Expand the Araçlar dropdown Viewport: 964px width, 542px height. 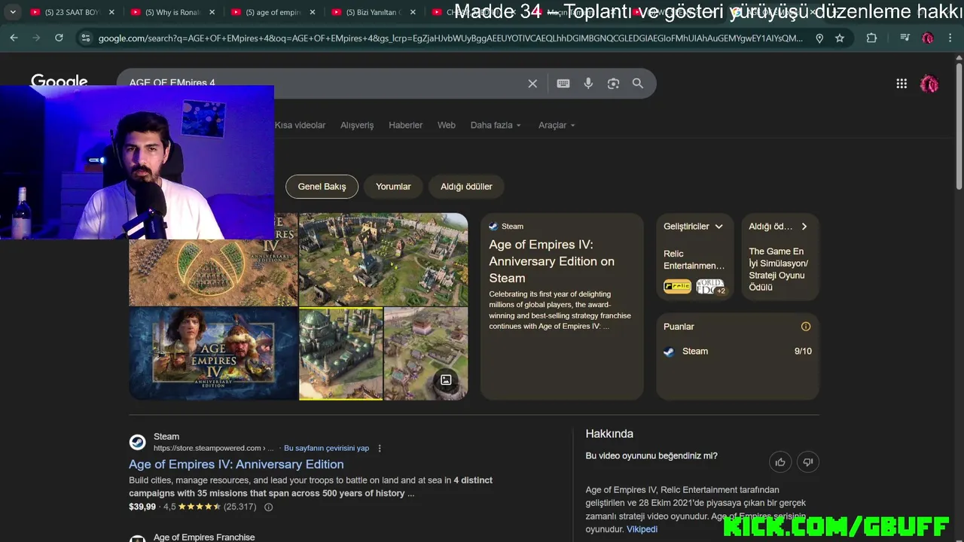pyautogui.click(x=557, y=125)
